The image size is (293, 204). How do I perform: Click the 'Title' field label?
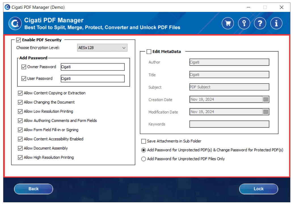(152, 75)
